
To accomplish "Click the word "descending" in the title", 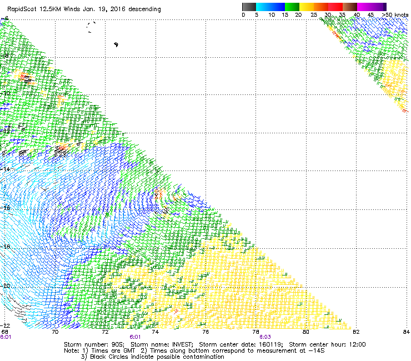I will 144,9.
